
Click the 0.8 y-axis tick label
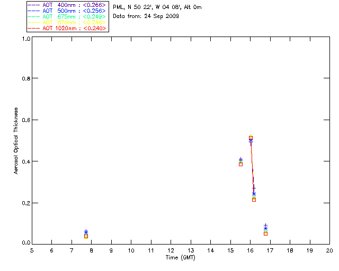pos(26,79)
